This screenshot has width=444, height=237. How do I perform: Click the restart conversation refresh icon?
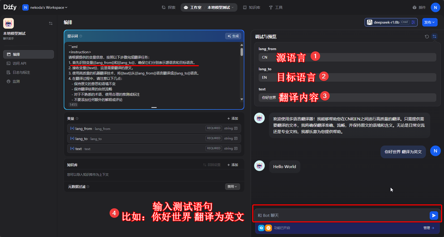427,37
